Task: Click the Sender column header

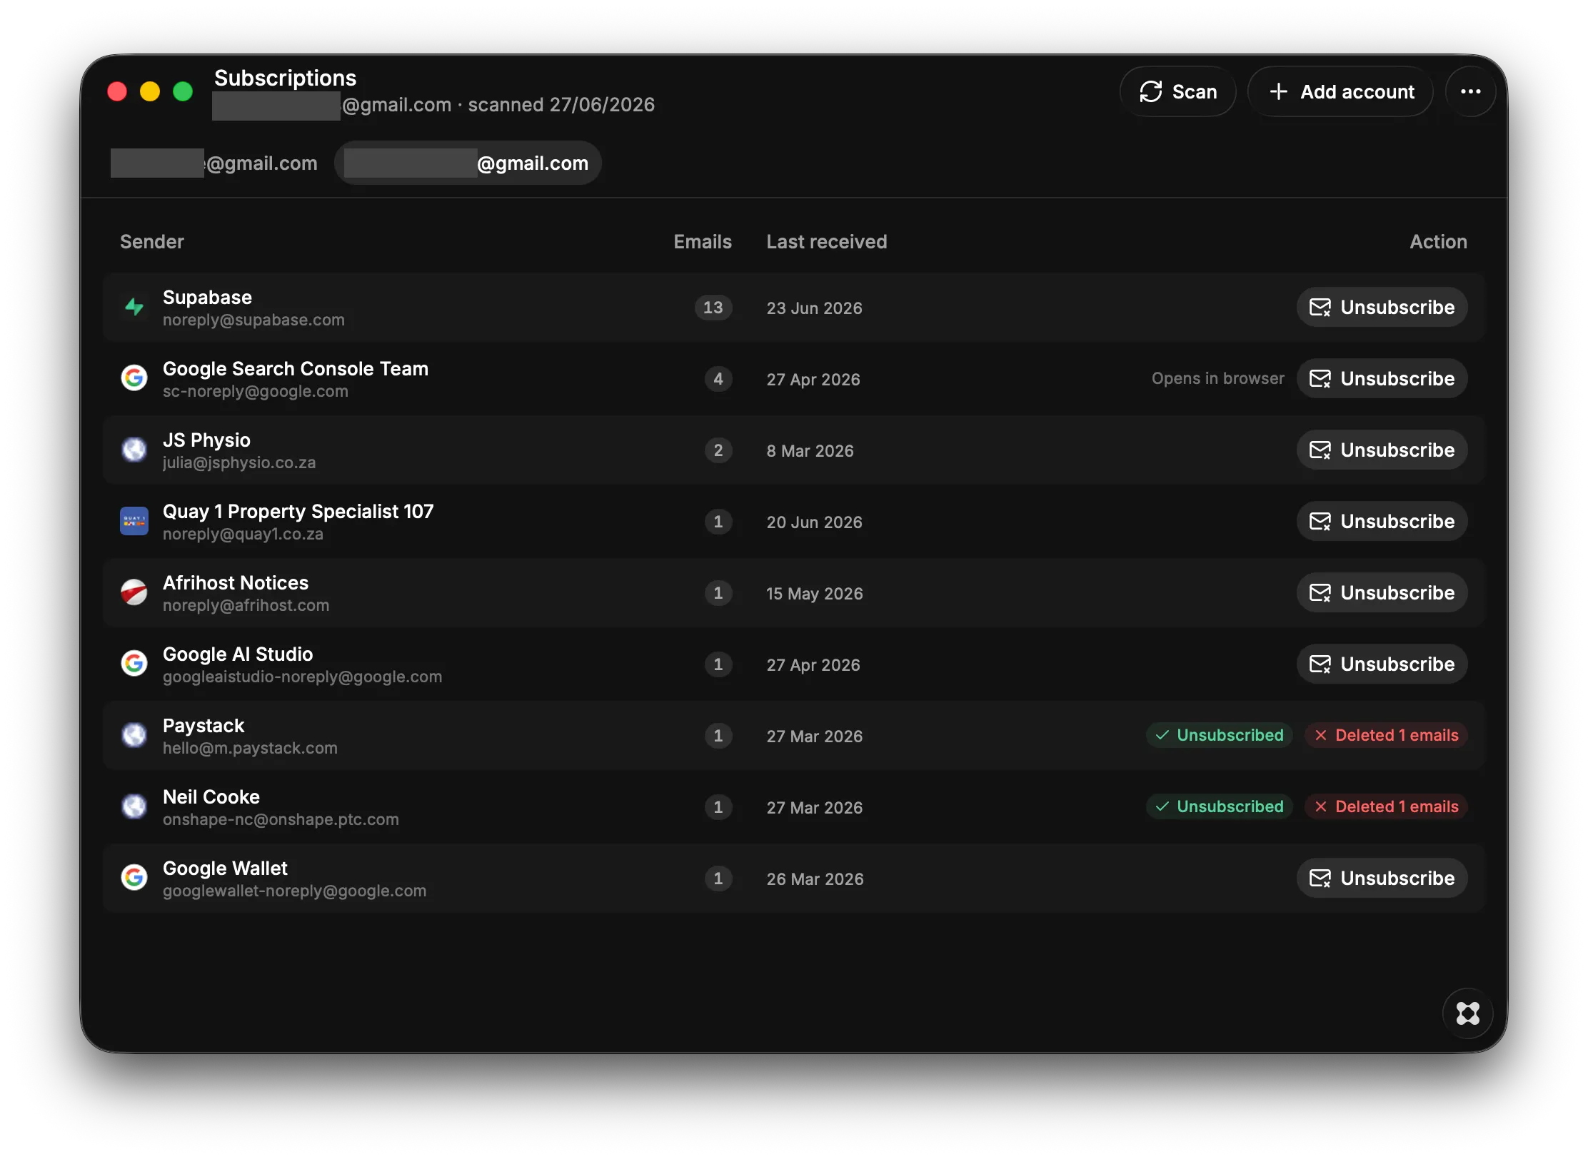Action: [152, 242]
